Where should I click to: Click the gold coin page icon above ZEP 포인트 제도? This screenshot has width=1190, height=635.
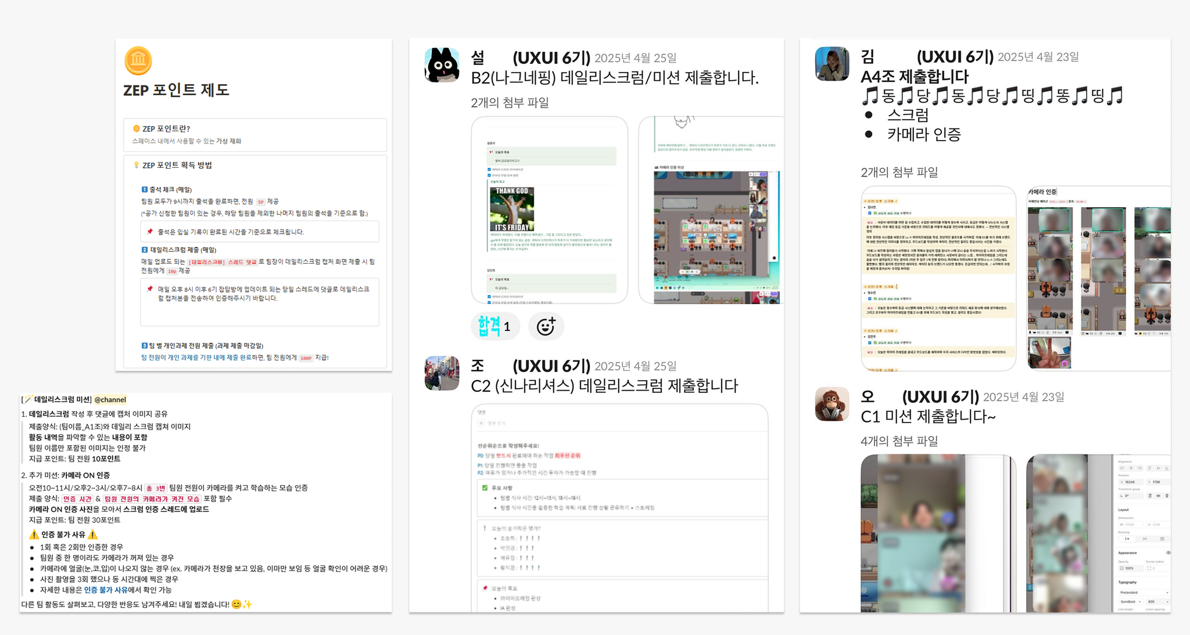click(138, 61)
